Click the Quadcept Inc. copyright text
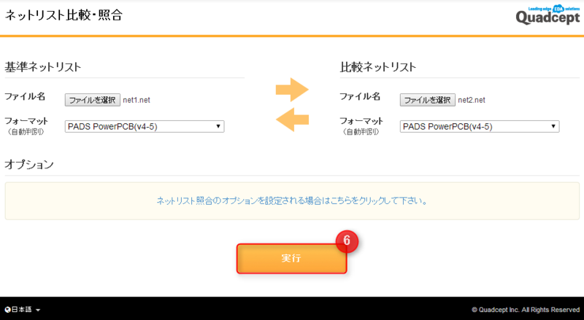The width and height of the screenshot is (584, 320). coord(526,310)
